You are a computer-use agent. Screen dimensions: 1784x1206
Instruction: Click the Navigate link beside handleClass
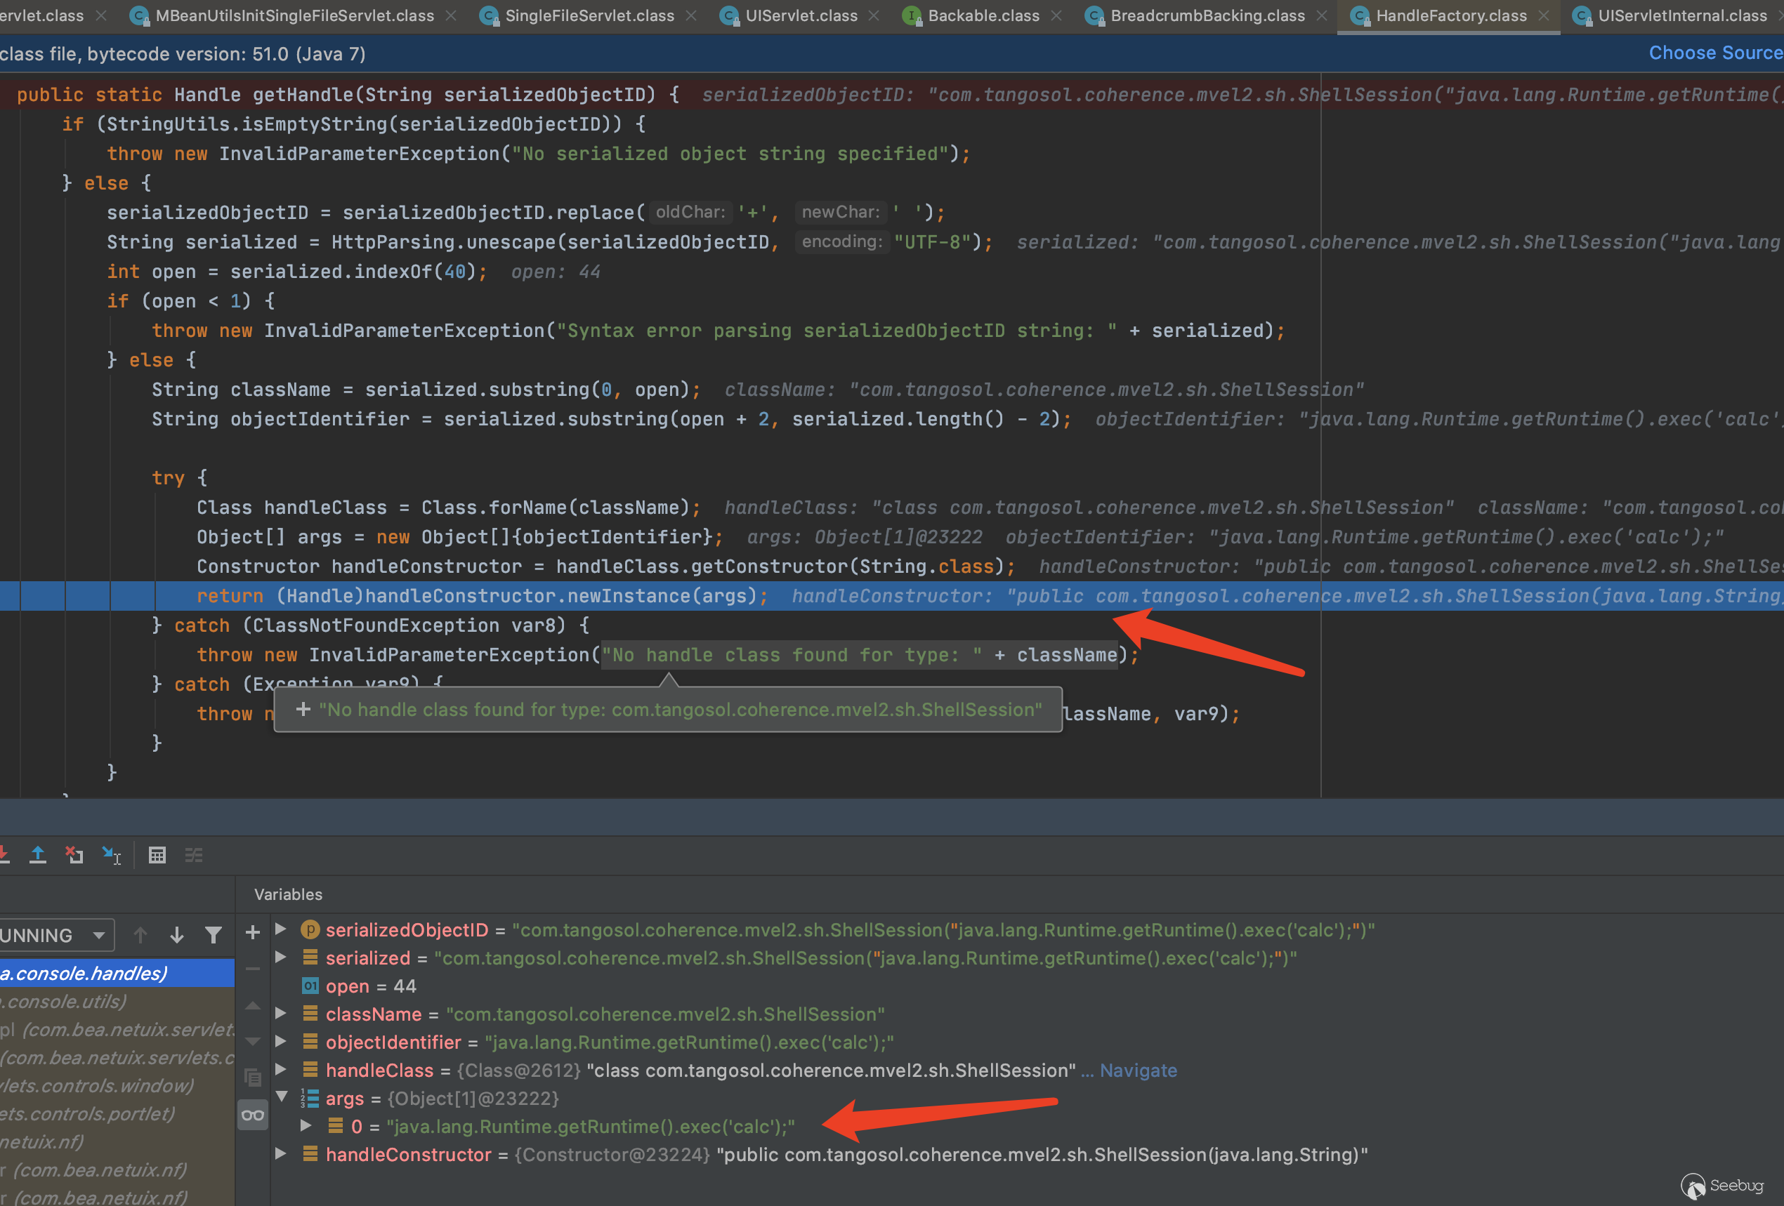(1138, 1069)
